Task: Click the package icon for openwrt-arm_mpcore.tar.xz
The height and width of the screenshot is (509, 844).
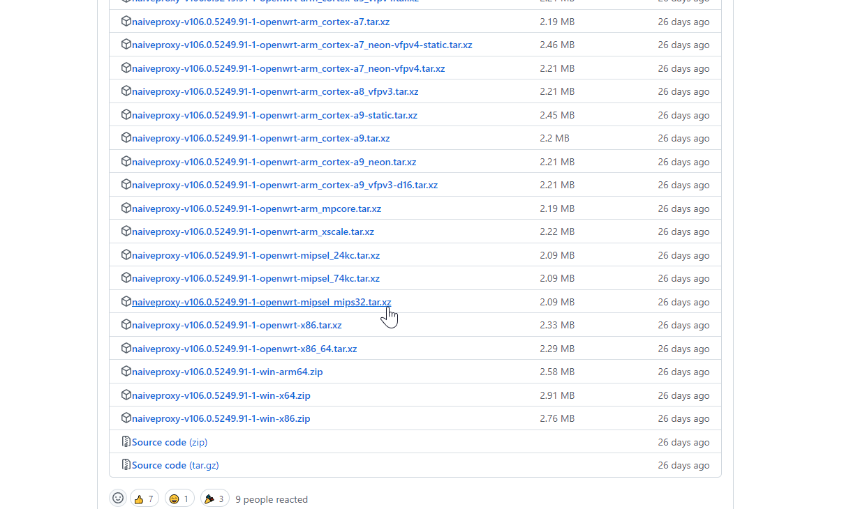Action: tap(126, 208)
